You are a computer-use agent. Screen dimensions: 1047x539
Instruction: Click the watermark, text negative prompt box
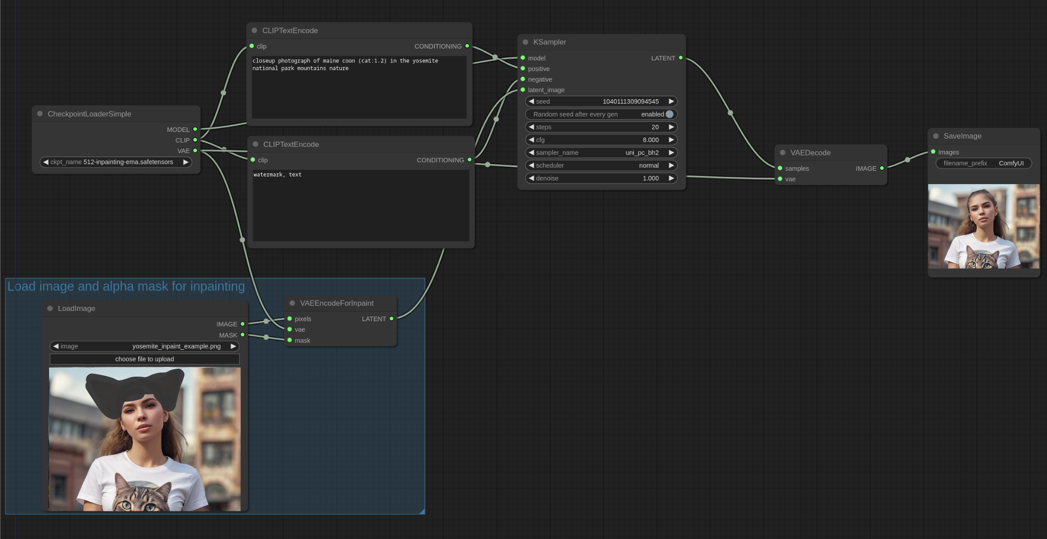361,205
